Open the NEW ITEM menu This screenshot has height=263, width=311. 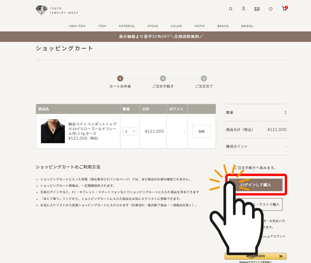click(77, 26)
